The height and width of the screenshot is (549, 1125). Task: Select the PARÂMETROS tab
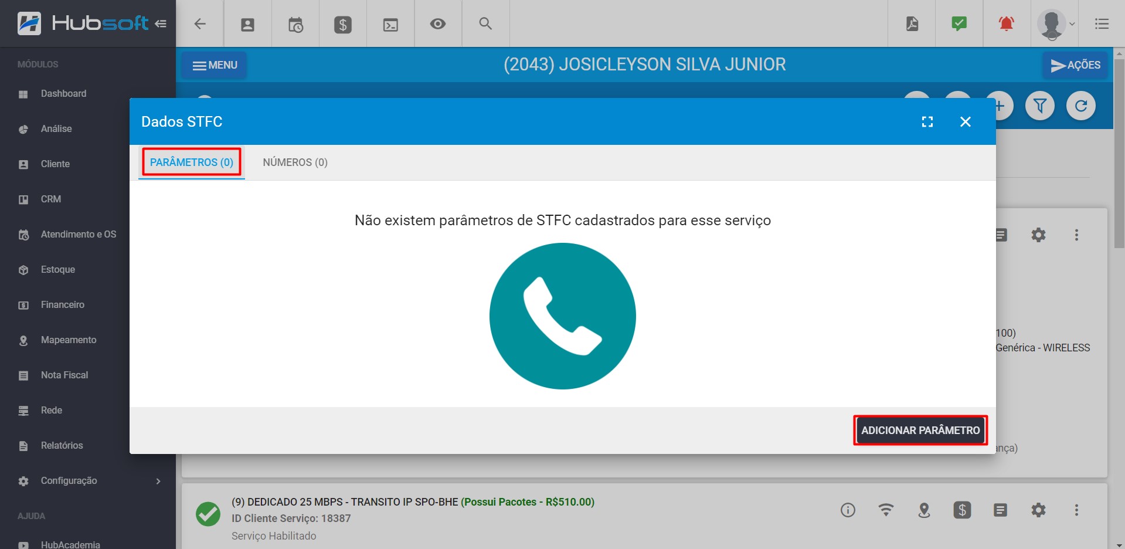(191, 162)
